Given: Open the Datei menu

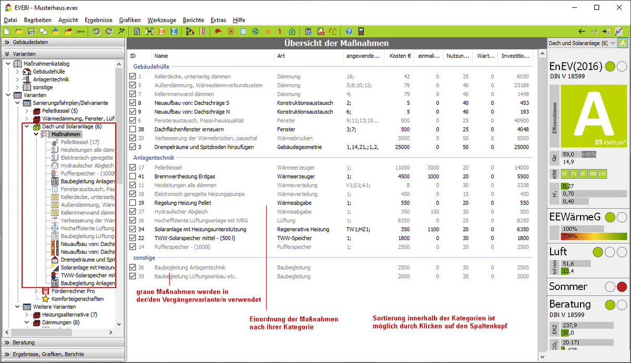Looking at the screenshot, I should coord(11,20).
